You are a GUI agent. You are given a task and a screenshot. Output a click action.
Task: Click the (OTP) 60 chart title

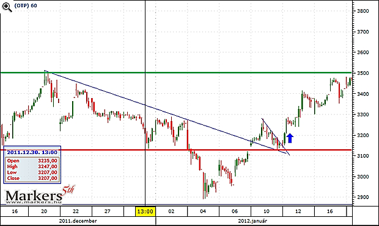point(26,5)
